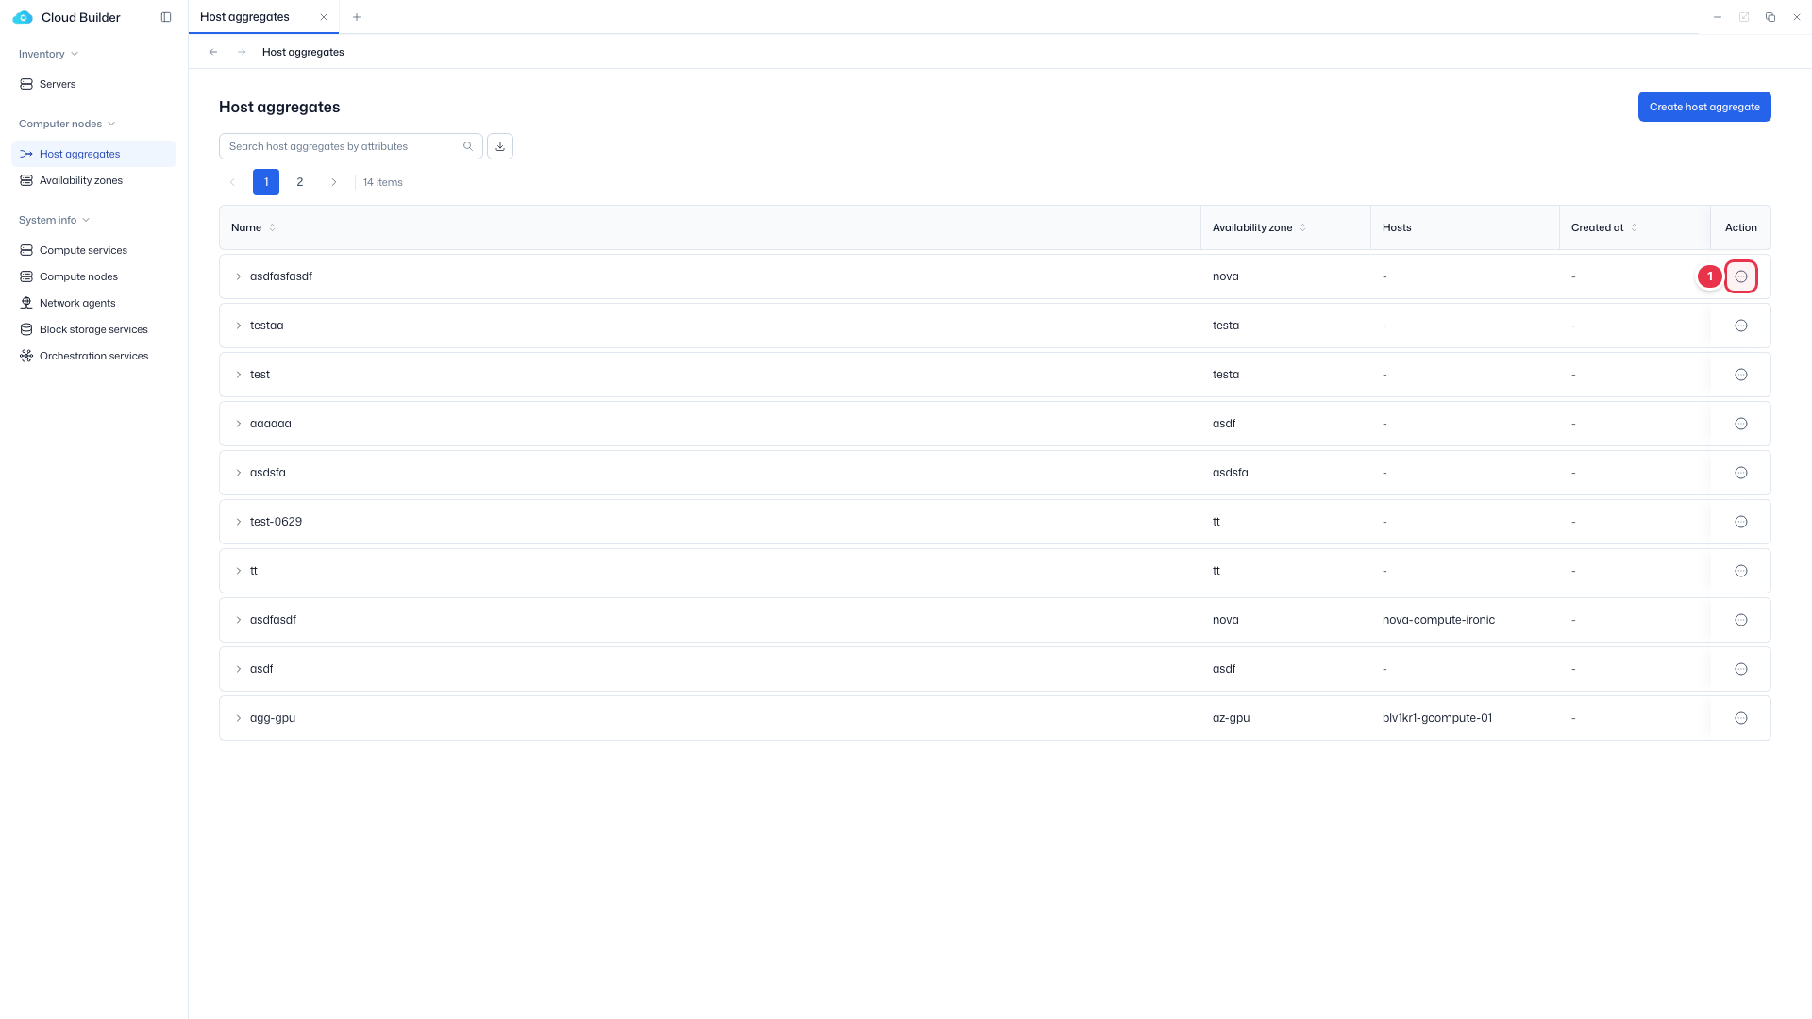Go to page 2 of results
The image size is (1812, 1019).
pos(300,182)
